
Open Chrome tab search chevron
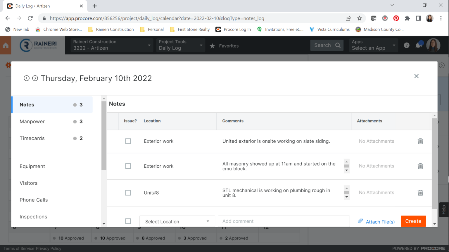click(392, 5)
